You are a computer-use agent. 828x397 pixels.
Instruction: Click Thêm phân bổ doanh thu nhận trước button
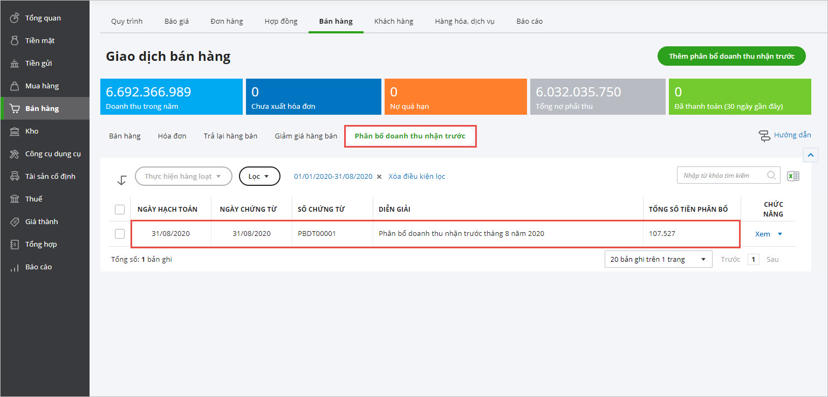pos(731,56)
